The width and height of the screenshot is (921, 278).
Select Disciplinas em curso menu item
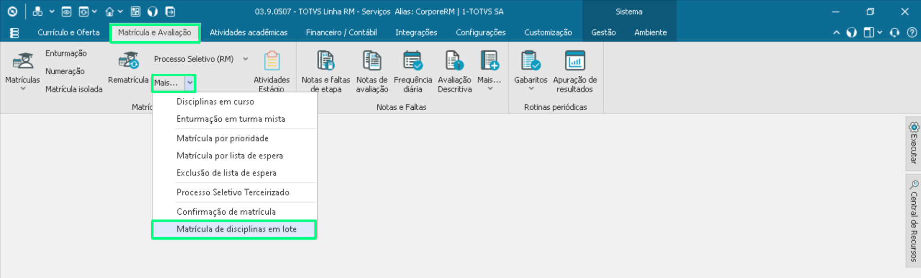[234, 102]
